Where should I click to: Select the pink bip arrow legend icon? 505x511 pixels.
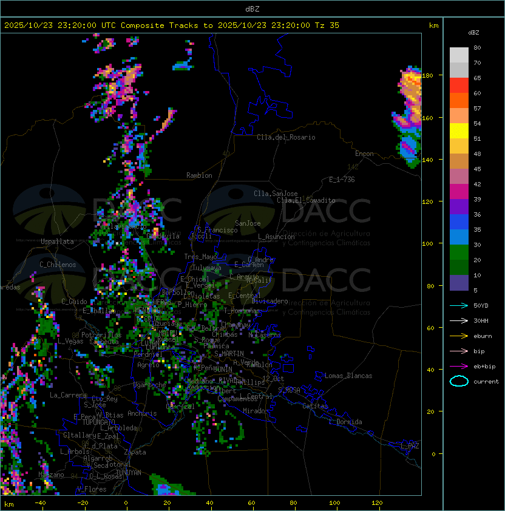pos(459,351)
